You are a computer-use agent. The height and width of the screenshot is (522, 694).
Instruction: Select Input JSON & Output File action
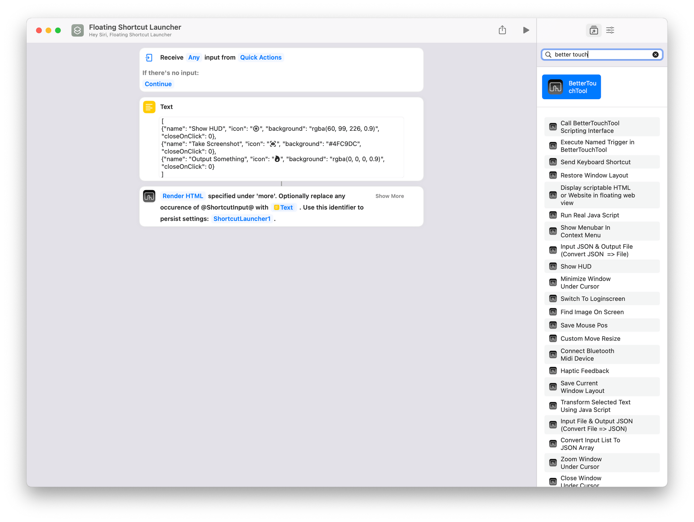602,250
